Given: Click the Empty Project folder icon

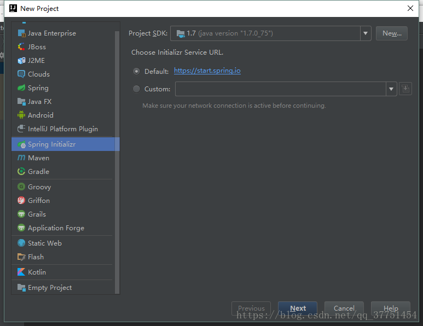Looking at the screenshot, I should point(21,288).
